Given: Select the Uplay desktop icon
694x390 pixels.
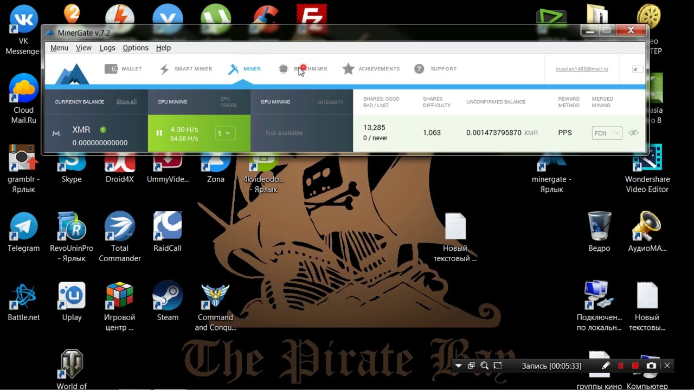Looking at the screenshot, I should tap(72, 301).
